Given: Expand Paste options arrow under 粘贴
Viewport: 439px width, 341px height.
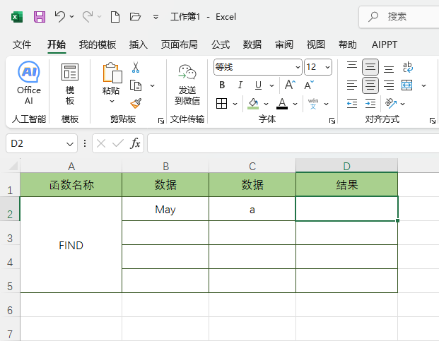Looking at the screenshot, I should tap(112, 101).
